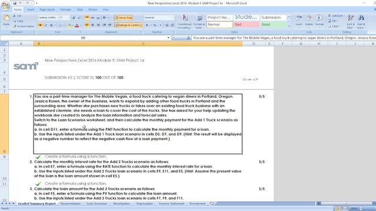Switch to the Insert ribbon tab

(x=31, y=9)
